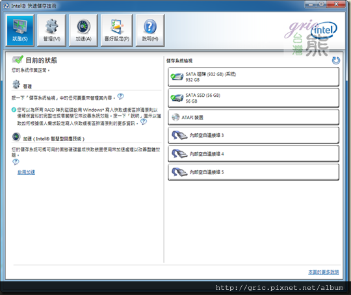Click the 932 GB disk drive icon

coord(177,77)
